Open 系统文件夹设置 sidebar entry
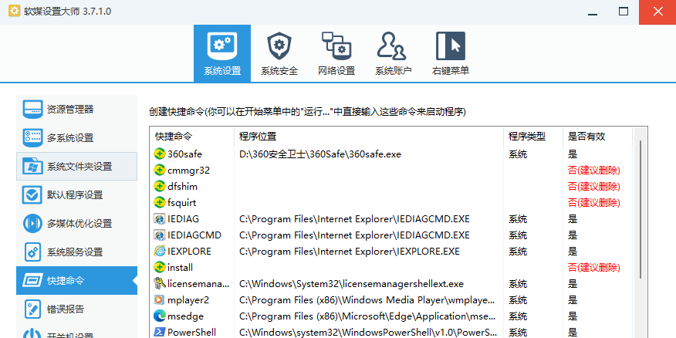 click(x=76, y=166)
